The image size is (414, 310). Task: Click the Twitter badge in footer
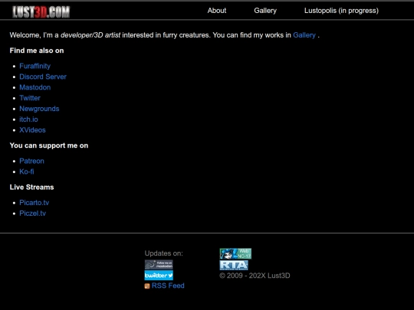pos(159,276)
